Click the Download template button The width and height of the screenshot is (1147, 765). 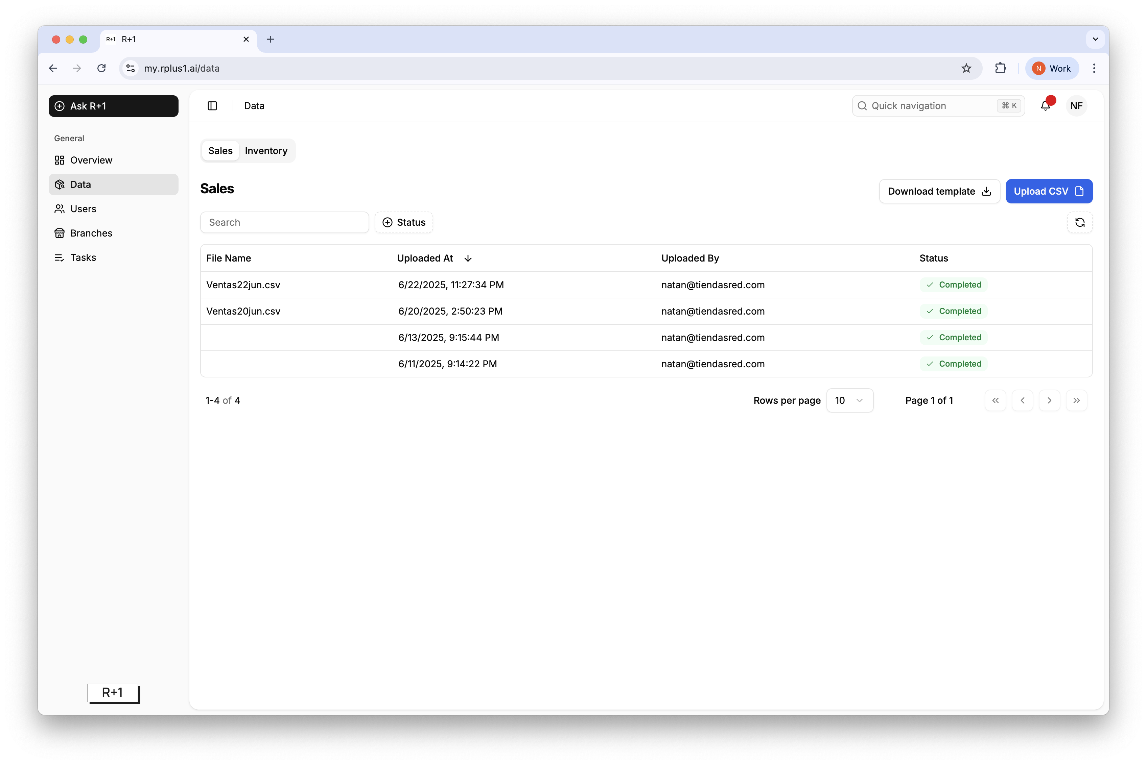coord(939,191)
